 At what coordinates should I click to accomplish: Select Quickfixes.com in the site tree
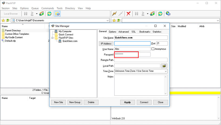pyautogui.click(x=70, y=41)
